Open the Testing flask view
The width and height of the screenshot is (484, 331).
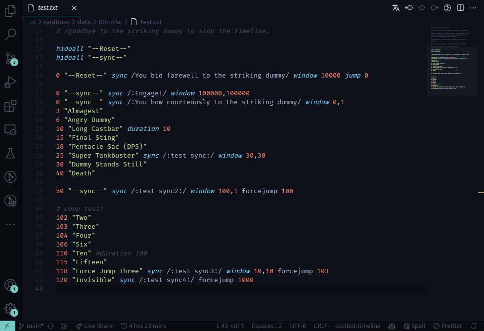(x=10, y=153)
